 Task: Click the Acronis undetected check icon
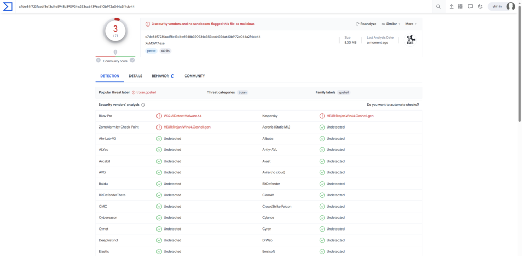[322, 127]
